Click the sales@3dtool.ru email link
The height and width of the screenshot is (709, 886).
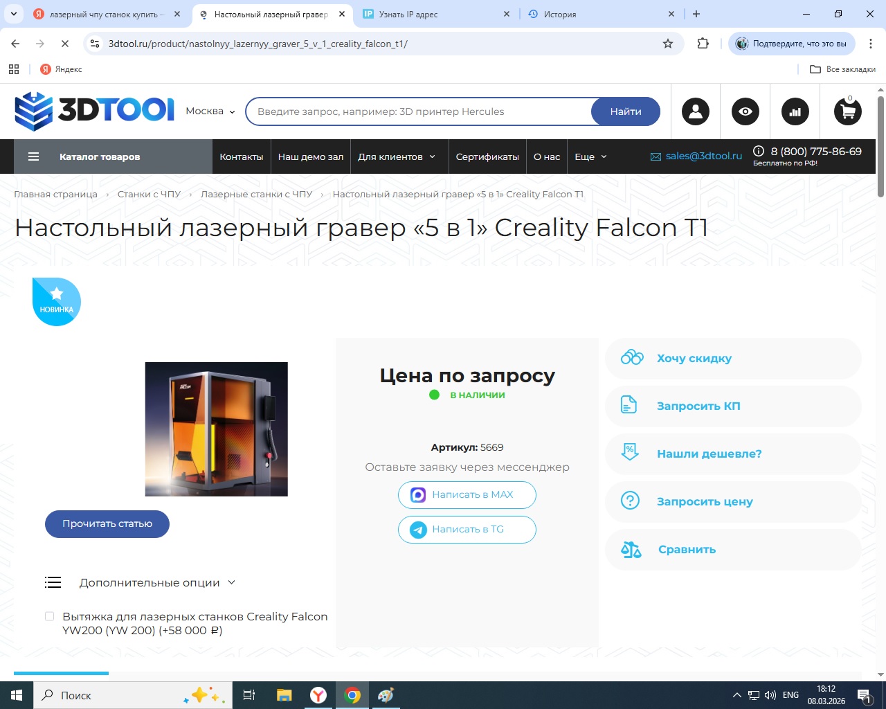click(x=704, y=156)
